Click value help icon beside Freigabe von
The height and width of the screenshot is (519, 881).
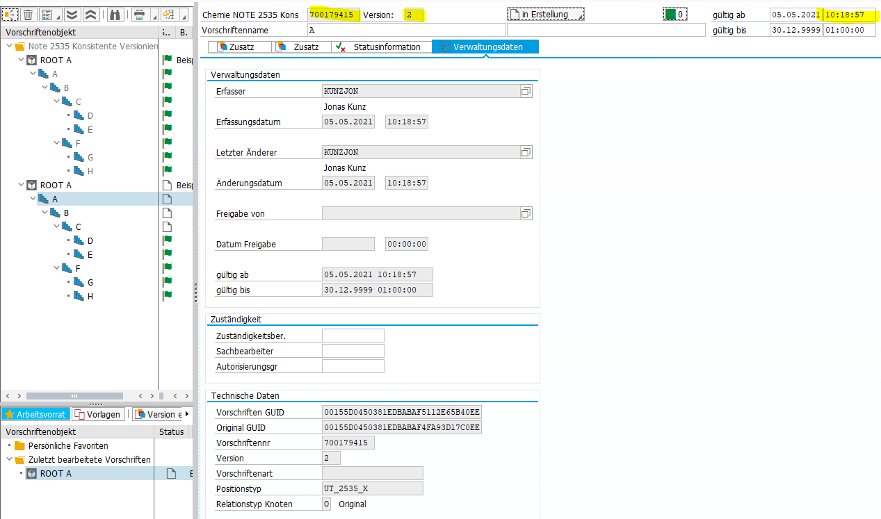click(526, 213)
